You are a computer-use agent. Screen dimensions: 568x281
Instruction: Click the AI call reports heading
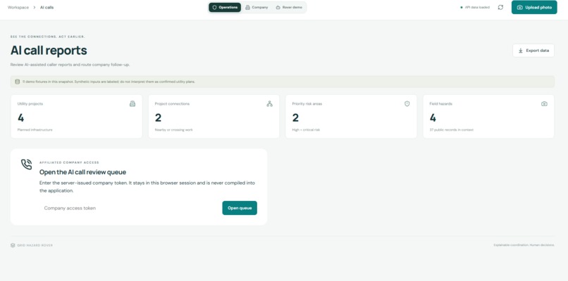tap(49, 51)
